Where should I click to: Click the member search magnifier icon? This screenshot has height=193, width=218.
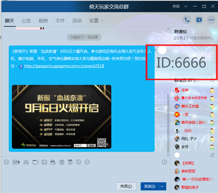click(212, 80)
